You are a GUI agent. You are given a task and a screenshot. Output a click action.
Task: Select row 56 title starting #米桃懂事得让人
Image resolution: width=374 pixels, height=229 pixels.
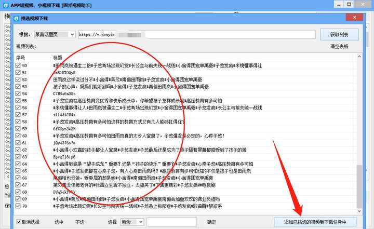point(157,107)
